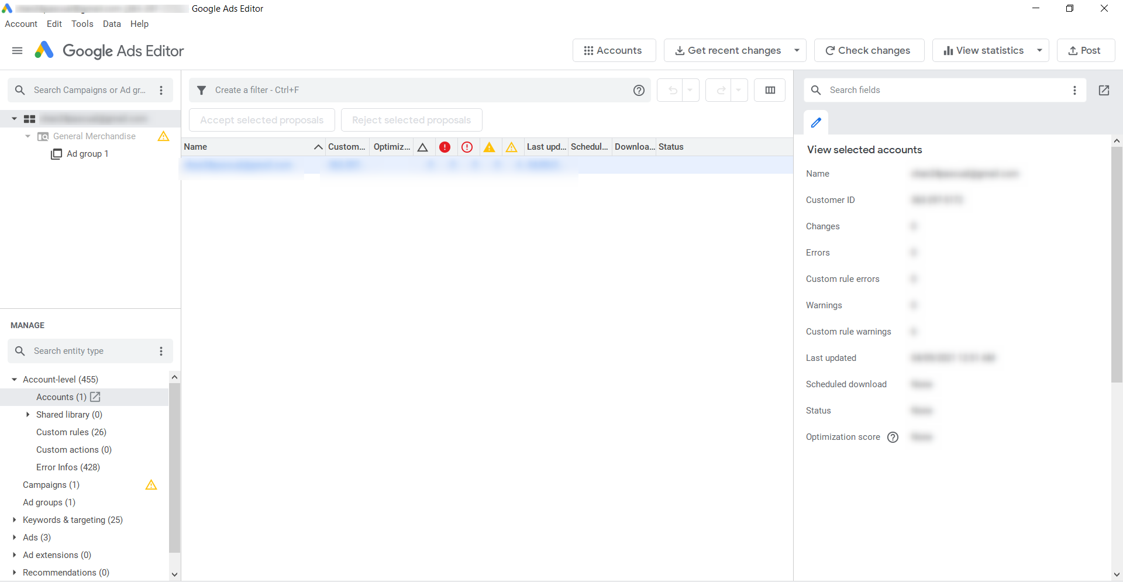The height and width of the screenshot is (582, 1123).
Task: Collapse the Account-level (455) section
Action: [x=14, y=380]
